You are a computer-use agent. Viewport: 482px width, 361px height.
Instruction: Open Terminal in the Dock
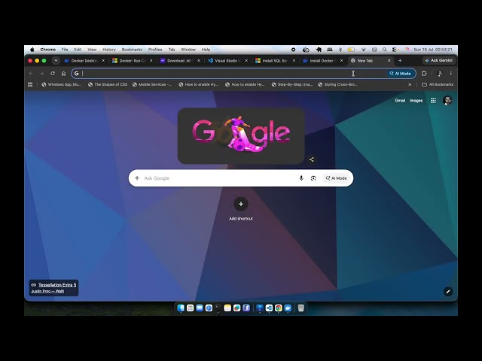218,308
